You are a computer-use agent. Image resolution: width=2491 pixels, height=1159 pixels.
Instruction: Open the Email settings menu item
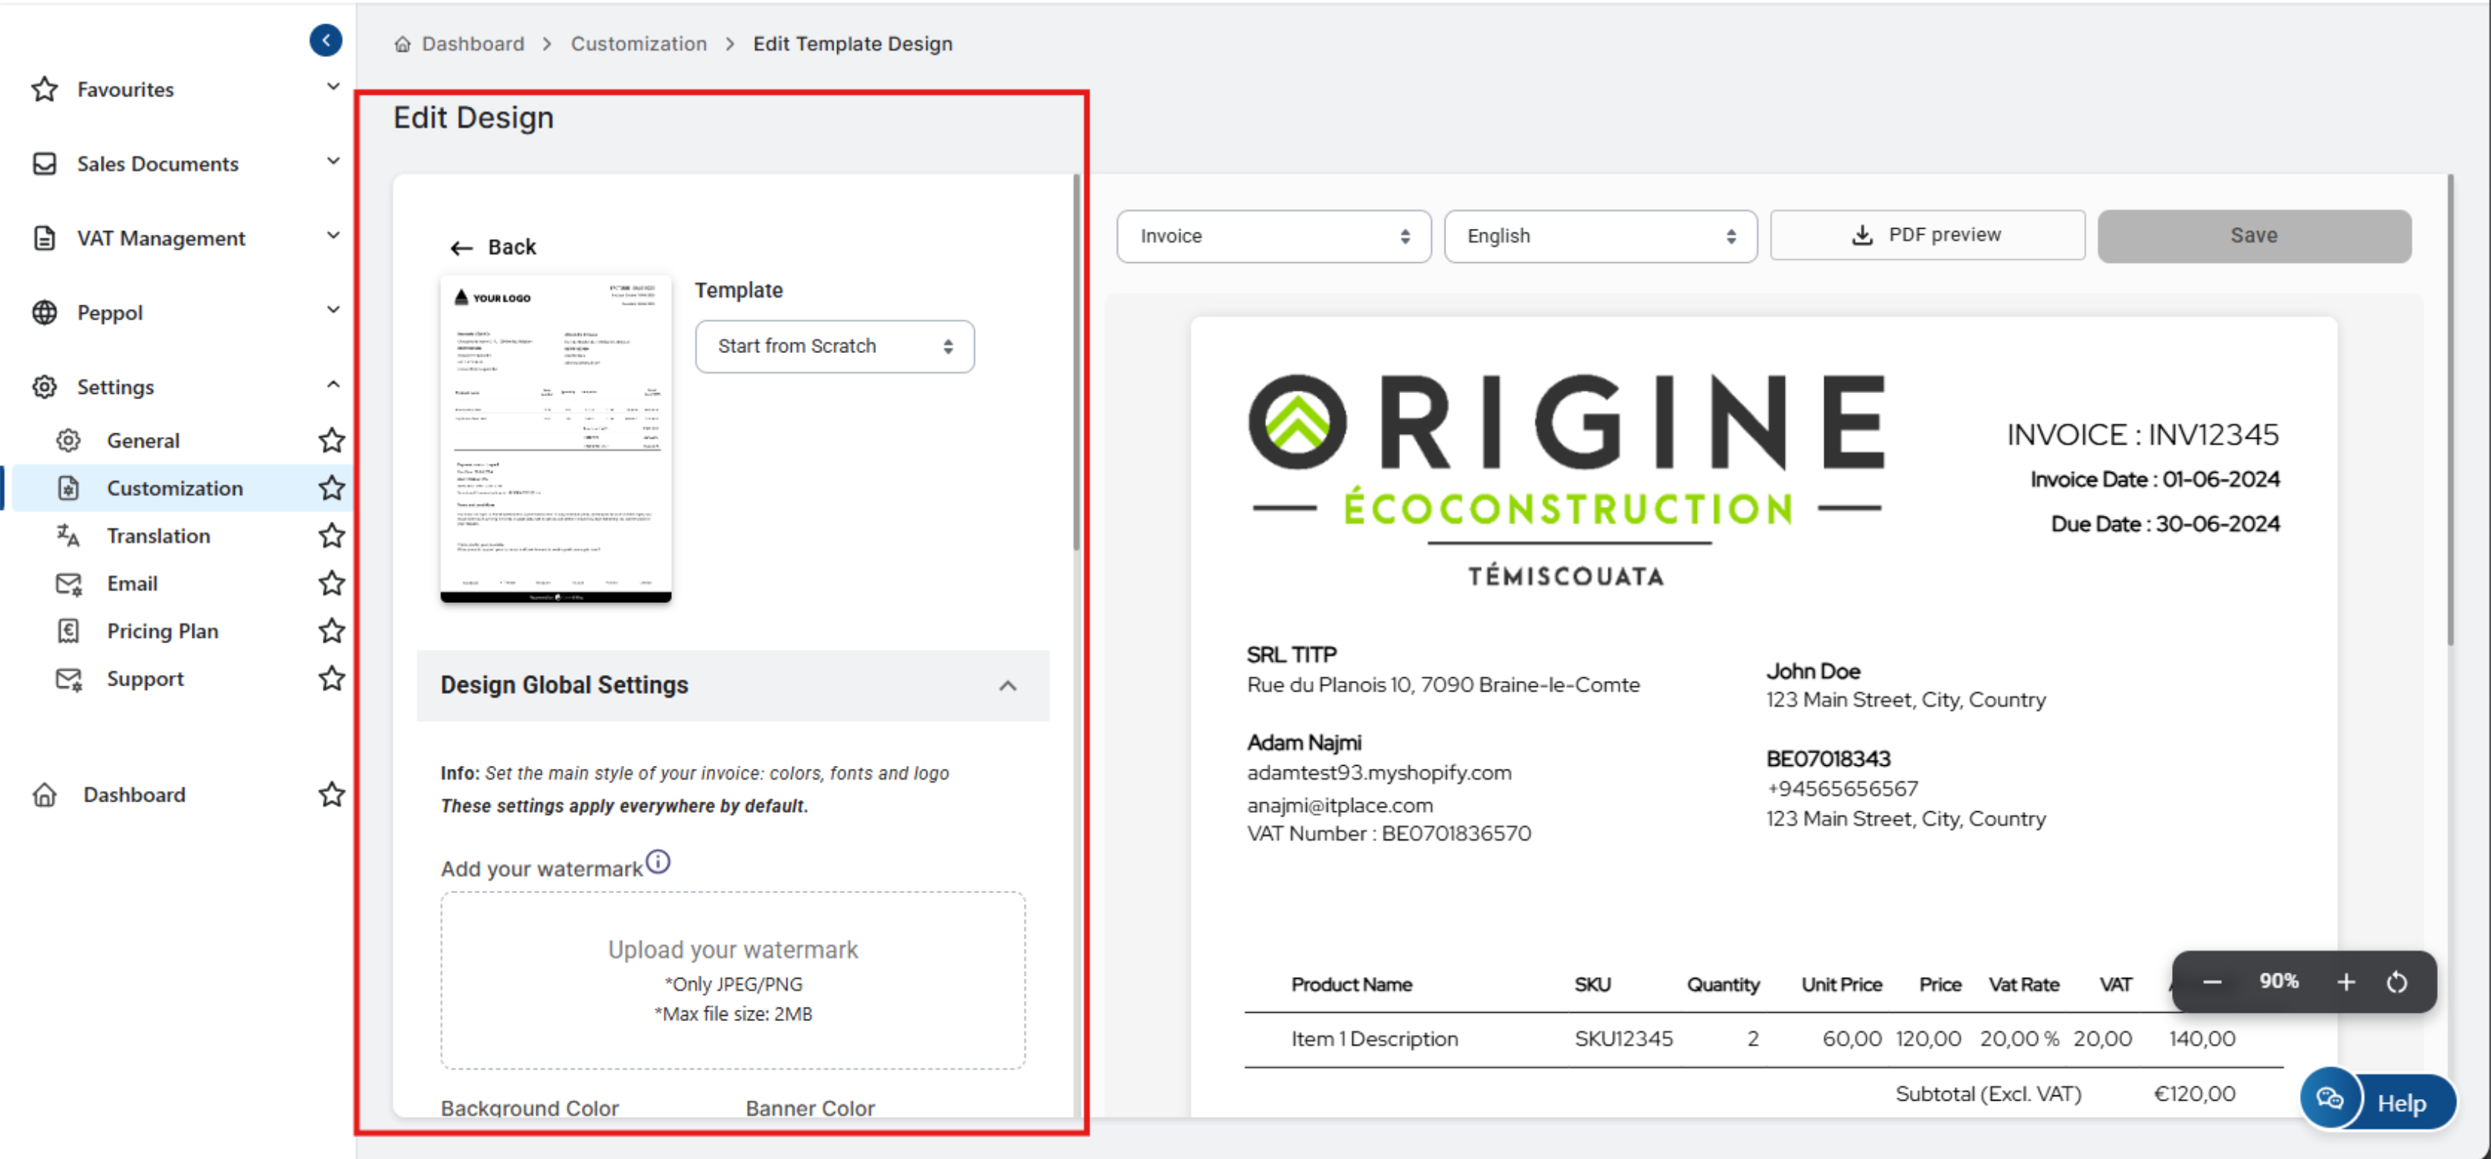tap(133, 583)
